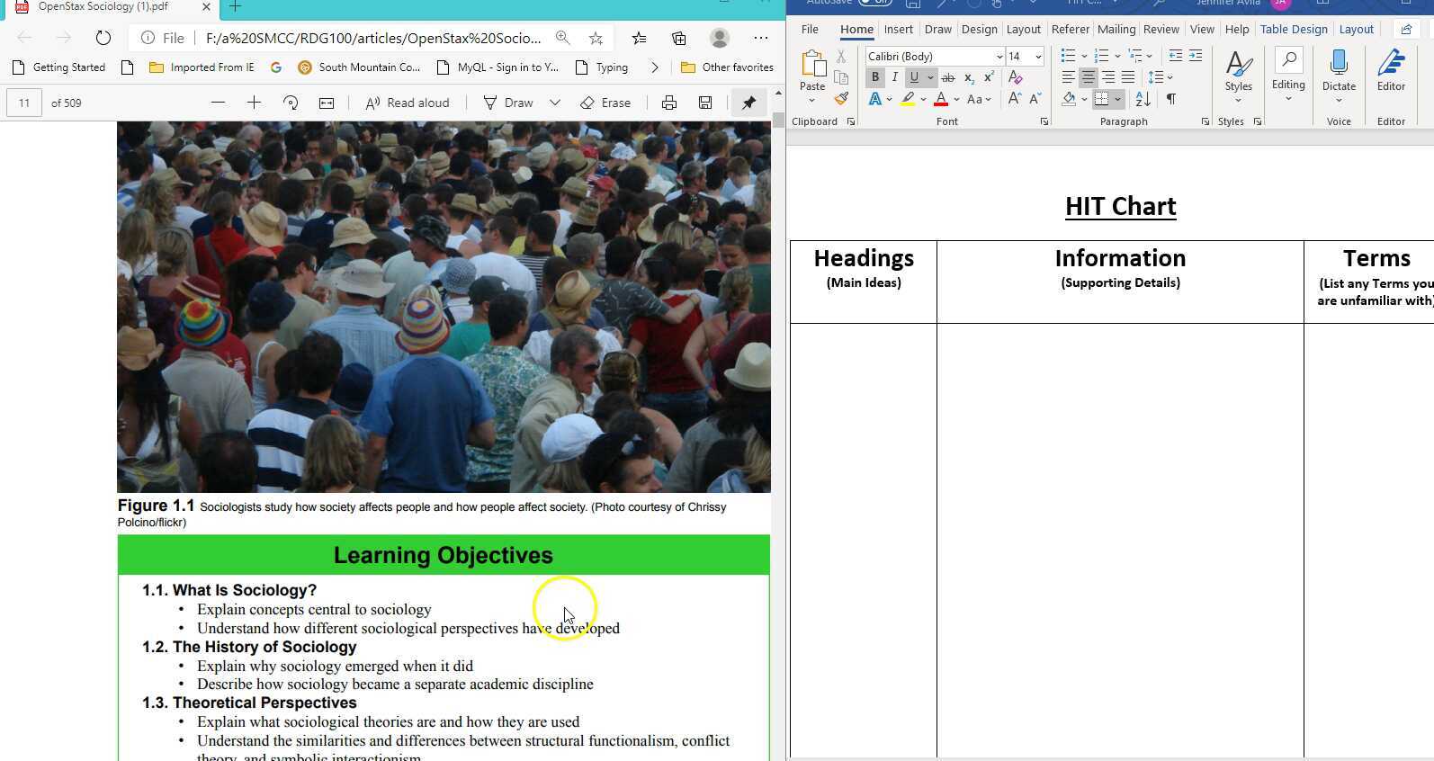Viewport: 1434px width, 761px height.
Task: Open the font name dropdown
Action: (x=999, y=57)
